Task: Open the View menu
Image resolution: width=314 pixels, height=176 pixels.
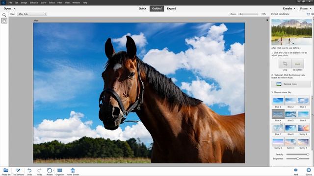Action: [x=67, y=3]
